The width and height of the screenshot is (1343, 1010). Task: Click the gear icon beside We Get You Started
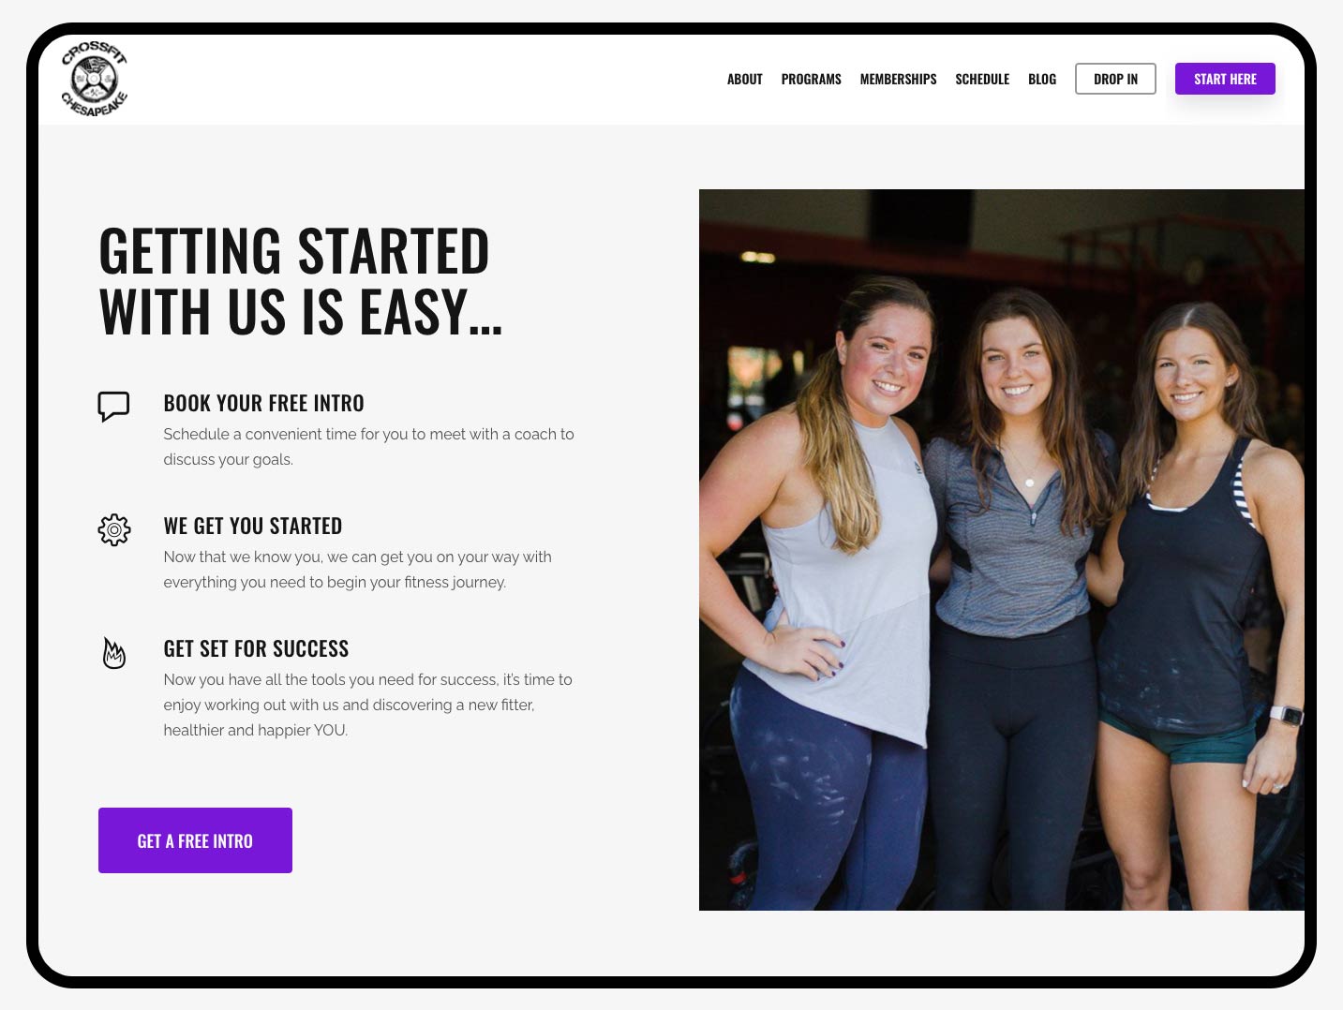[x=114, y=529]
